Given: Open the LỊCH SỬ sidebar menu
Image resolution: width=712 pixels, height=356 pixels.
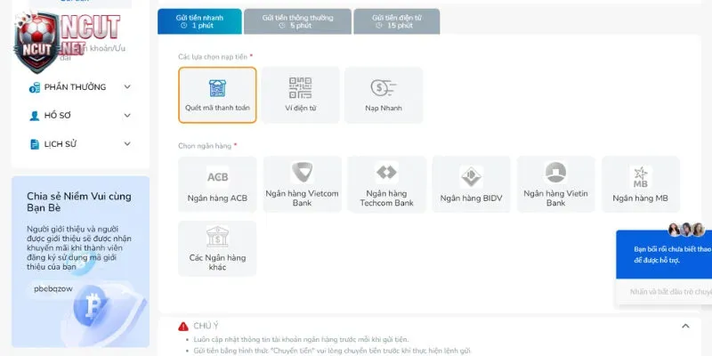Looking at the screenshot, I should tap(80, 144).
